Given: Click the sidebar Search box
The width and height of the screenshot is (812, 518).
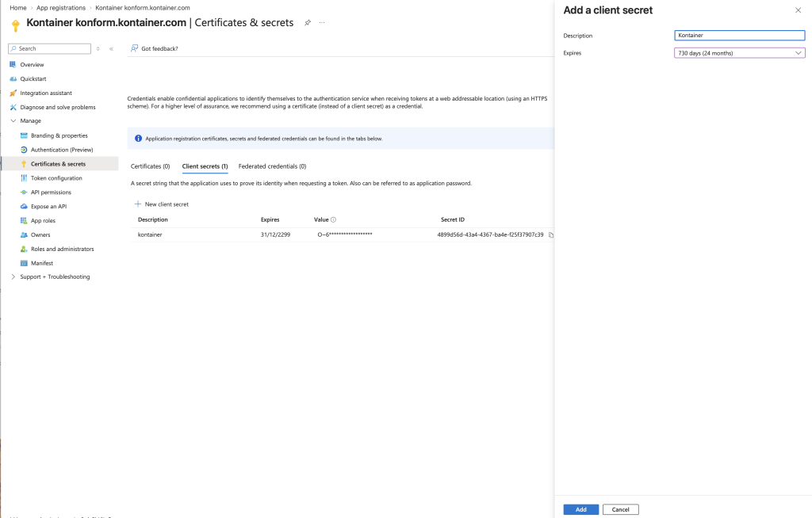Looking at the screenshot, I should (50, 48).
